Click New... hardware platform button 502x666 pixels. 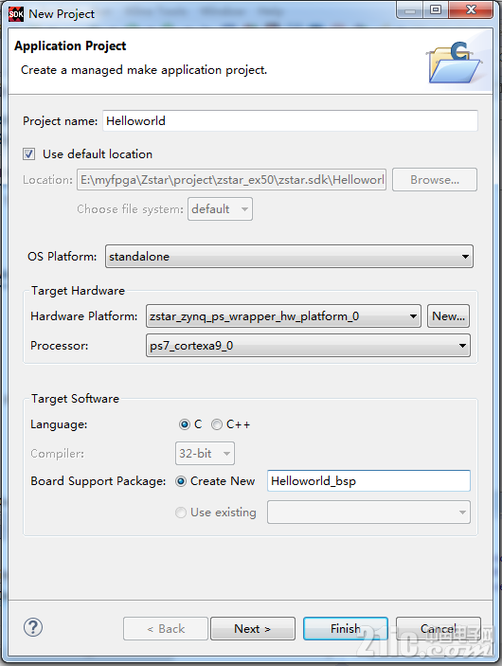click(449, 316)
